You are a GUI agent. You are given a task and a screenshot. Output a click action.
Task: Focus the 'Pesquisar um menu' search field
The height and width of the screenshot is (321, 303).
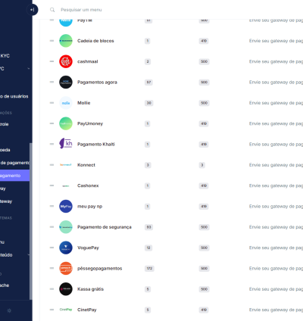[x=81, y=10]
